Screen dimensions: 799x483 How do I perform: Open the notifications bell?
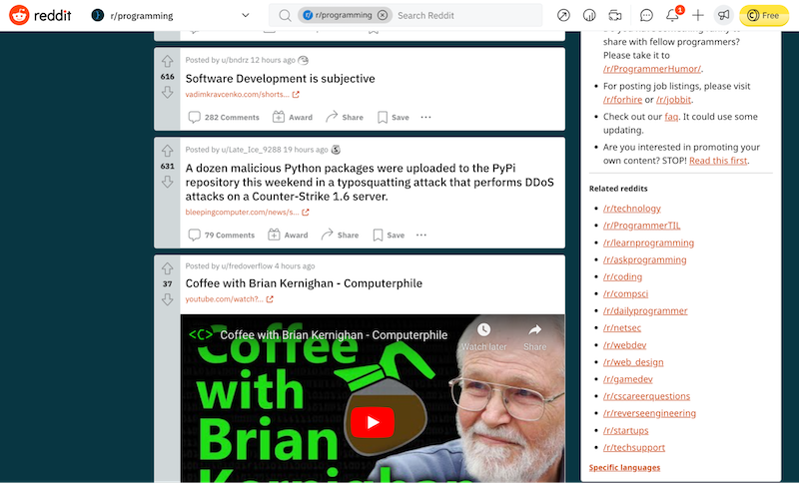[x=672, y=16]
